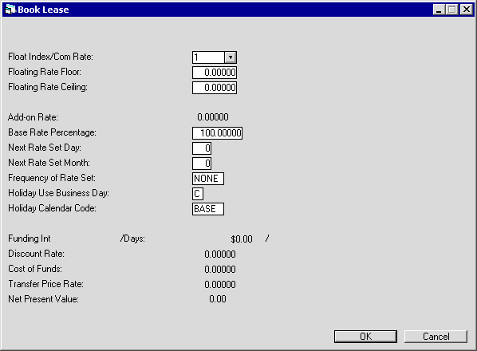Image resolution: width=477 pixels, height=351 pixels.
Task: Select the Holiday Calendar Code BASE field
Action: coord(208,209)
